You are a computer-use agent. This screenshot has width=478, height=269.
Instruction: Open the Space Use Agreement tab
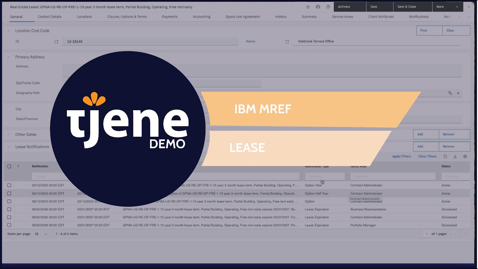[243, 17]
